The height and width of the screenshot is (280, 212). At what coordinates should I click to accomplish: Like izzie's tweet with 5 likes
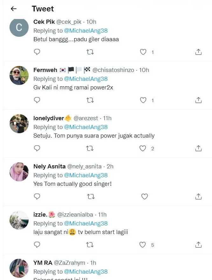pos(143,245)
